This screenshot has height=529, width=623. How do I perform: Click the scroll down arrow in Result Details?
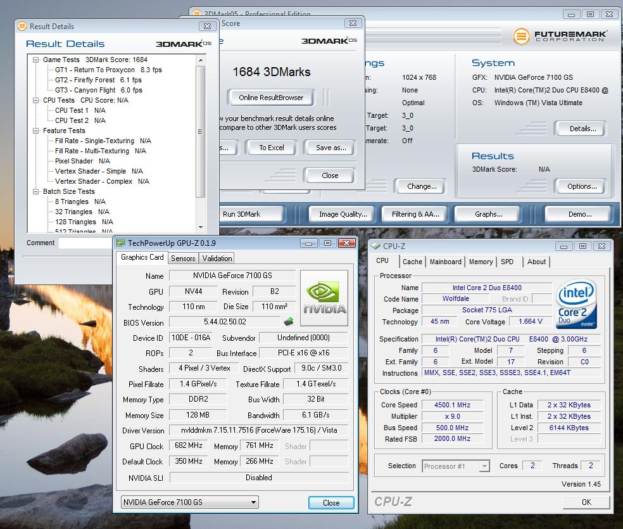(x=201, y=227)
